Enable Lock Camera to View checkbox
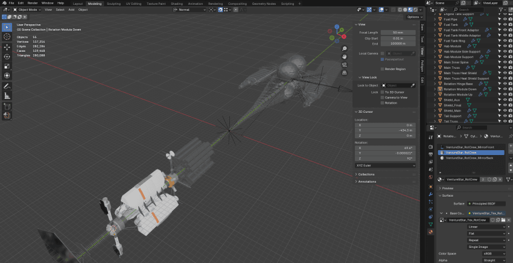 pyautogui.click(x=382, y=98)
